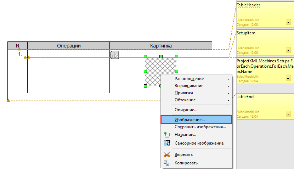
Task: Open the TableEnd comment dropdown arrow
Action: (x=288, y=113)
